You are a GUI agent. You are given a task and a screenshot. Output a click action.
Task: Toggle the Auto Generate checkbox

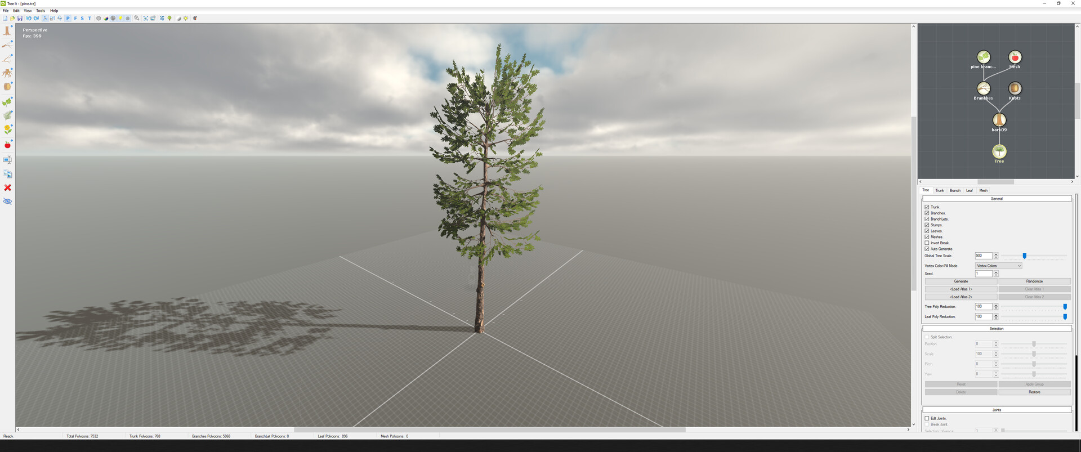pyautogui.click(x=927, y=249)
